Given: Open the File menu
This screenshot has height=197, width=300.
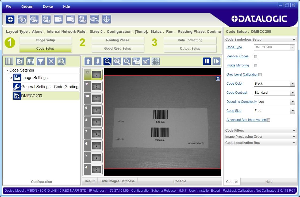Looking at the screenshot, I should (x=8, y=7).
